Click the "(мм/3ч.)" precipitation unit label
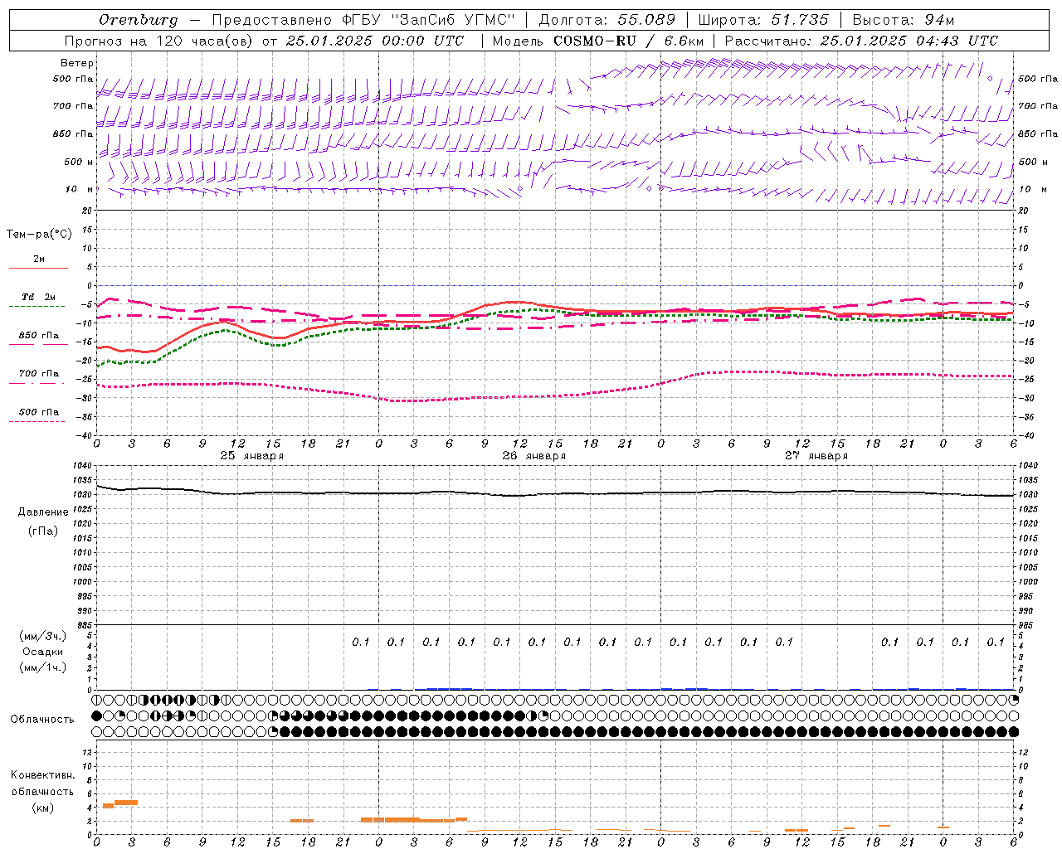 [x=43, y=636]
